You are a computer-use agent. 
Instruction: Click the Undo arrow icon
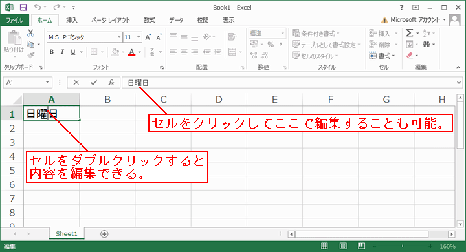(38, 7)
